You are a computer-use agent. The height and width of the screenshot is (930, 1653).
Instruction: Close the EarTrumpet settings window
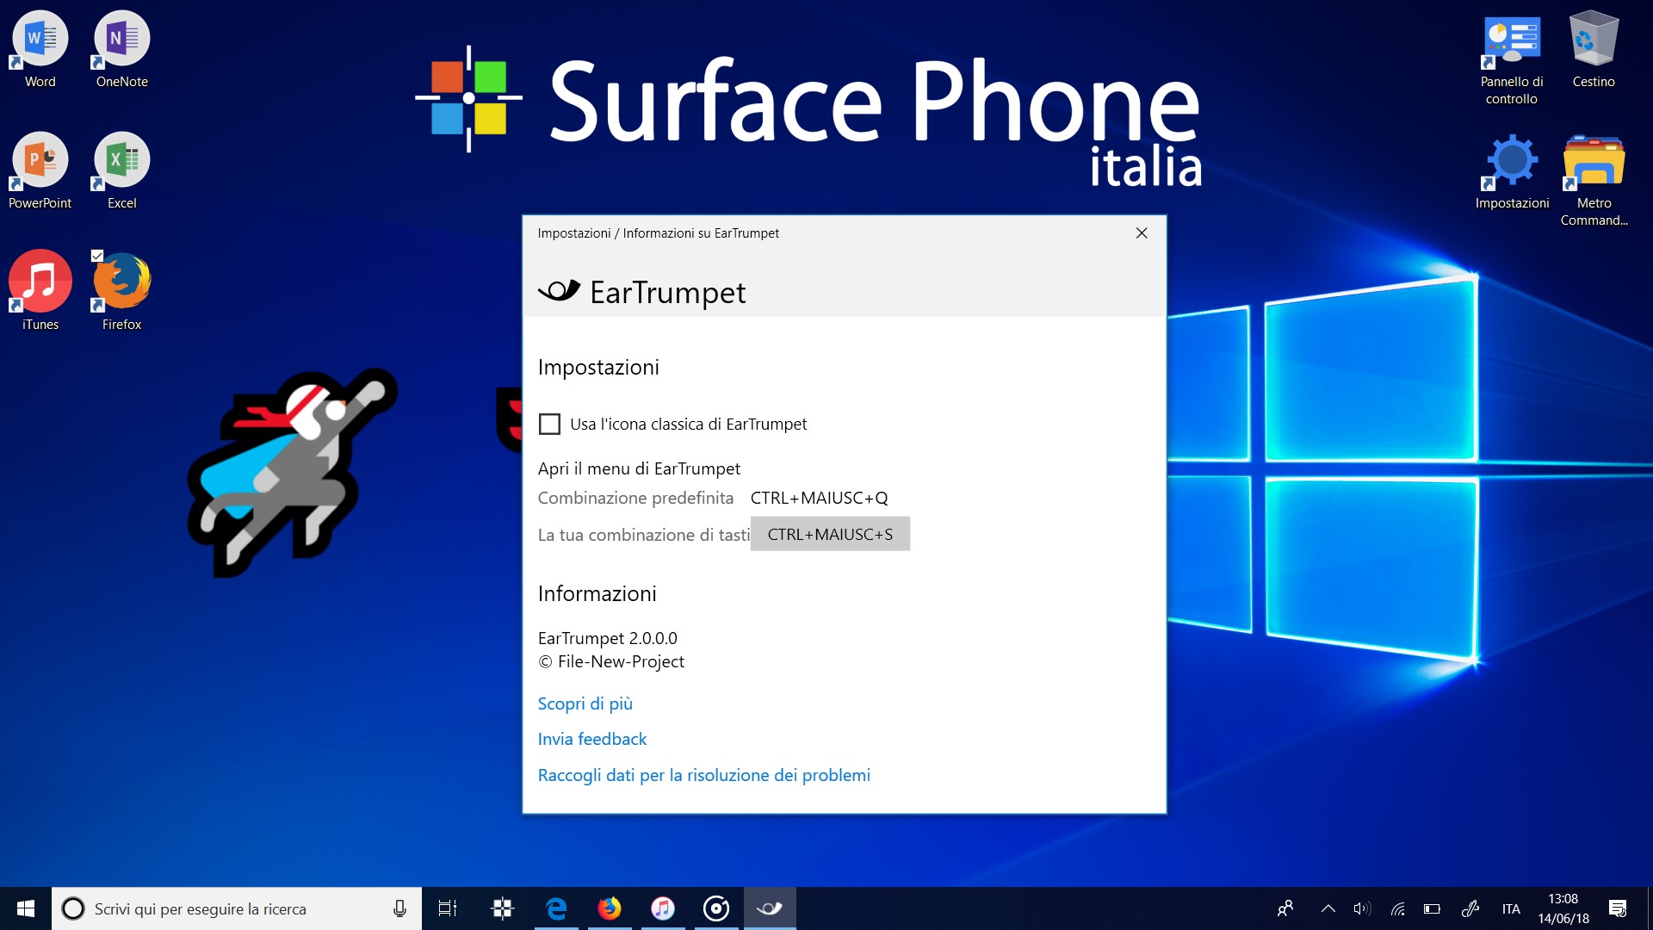point(1142,233)
